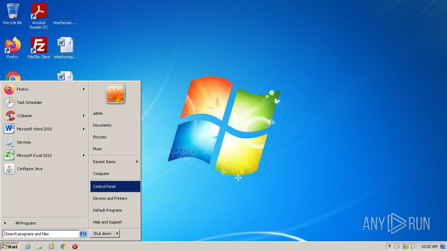Click the clock showing 10:02 AM
Viewport: 447px width, 251px height.
click(429, 246)
